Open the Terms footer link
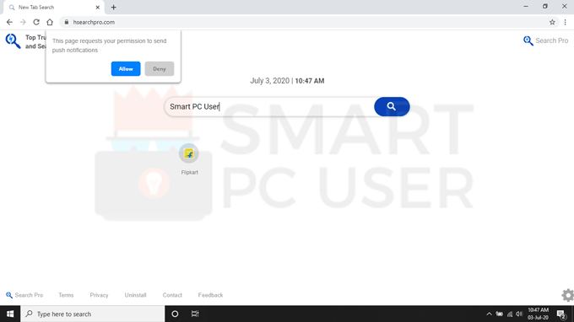The width and height of the screenshot is (574, 322). [x=66, y=295]
